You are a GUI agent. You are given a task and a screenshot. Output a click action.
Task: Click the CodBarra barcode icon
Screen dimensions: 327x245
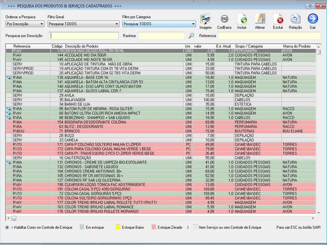[x=224, y=19]
